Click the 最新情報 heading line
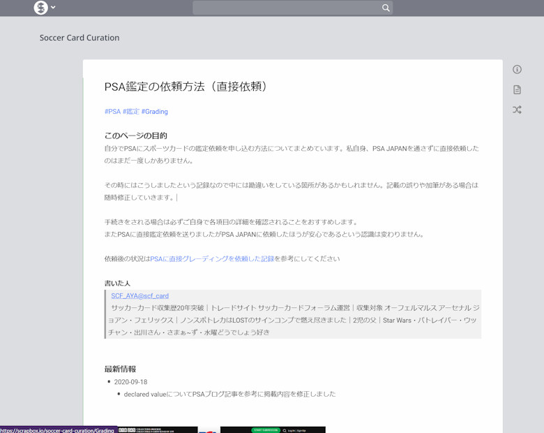 pos(120,369)
